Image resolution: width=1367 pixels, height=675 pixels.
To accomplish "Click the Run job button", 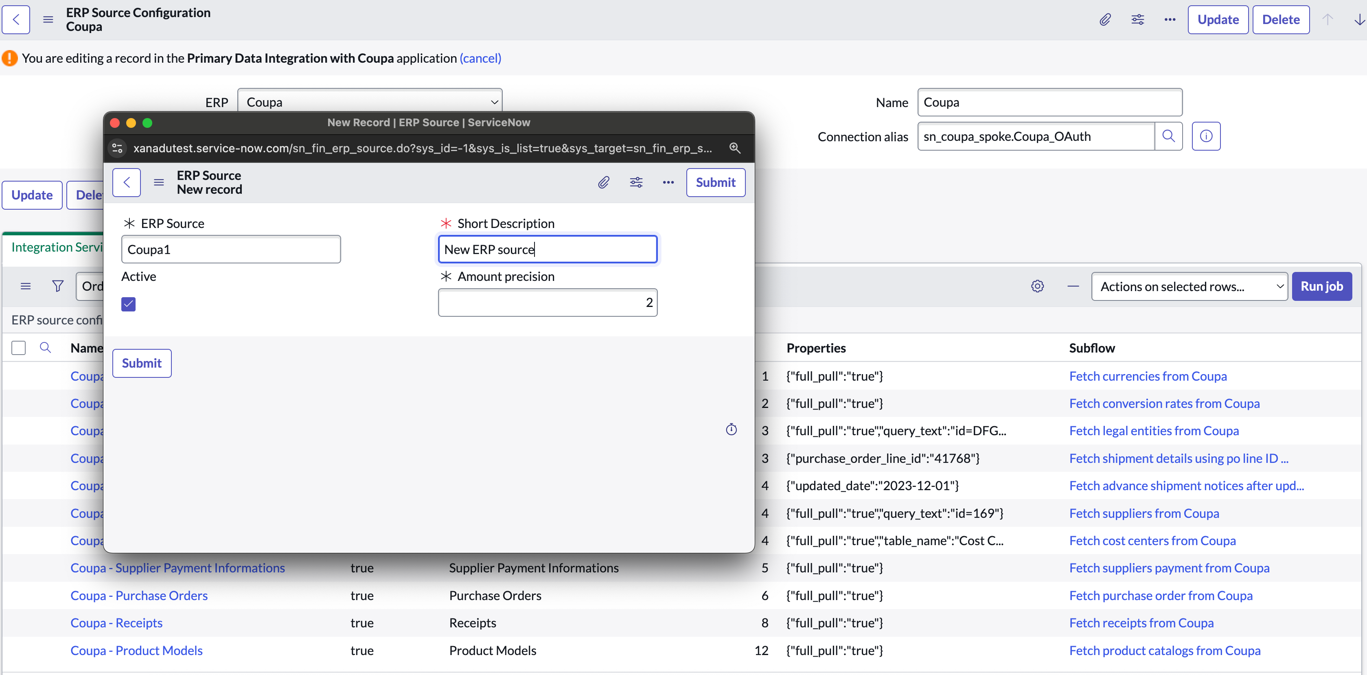I will (1321, 287).
